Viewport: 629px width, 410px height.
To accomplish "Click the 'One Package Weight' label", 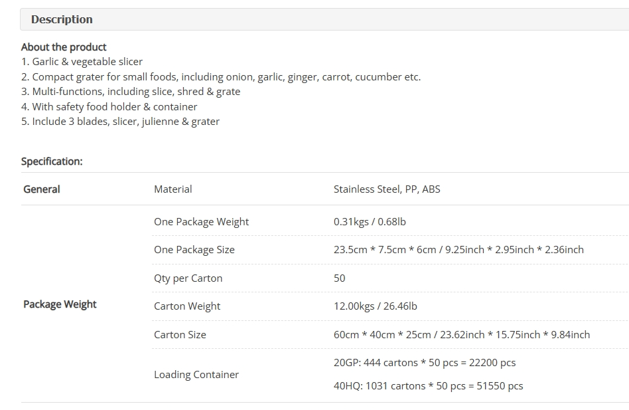I will click(202, 222).
